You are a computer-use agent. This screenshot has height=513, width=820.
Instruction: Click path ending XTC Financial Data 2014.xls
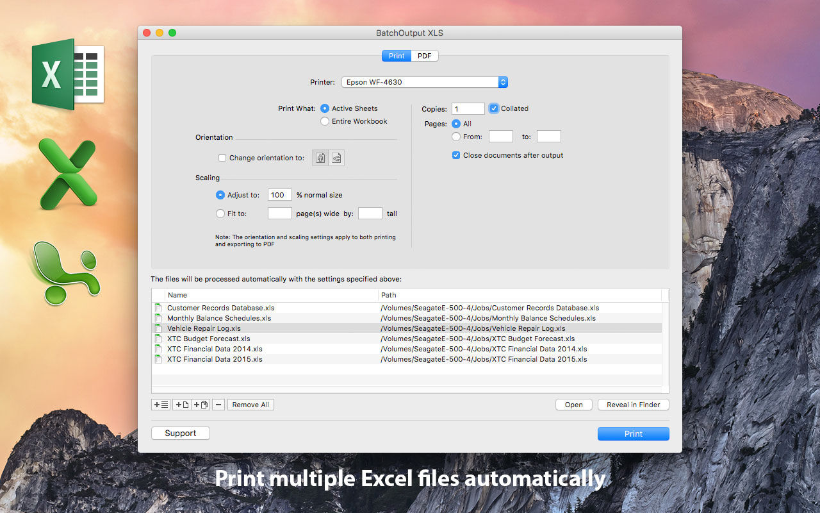pyautogui.click(x=484, y=349)
